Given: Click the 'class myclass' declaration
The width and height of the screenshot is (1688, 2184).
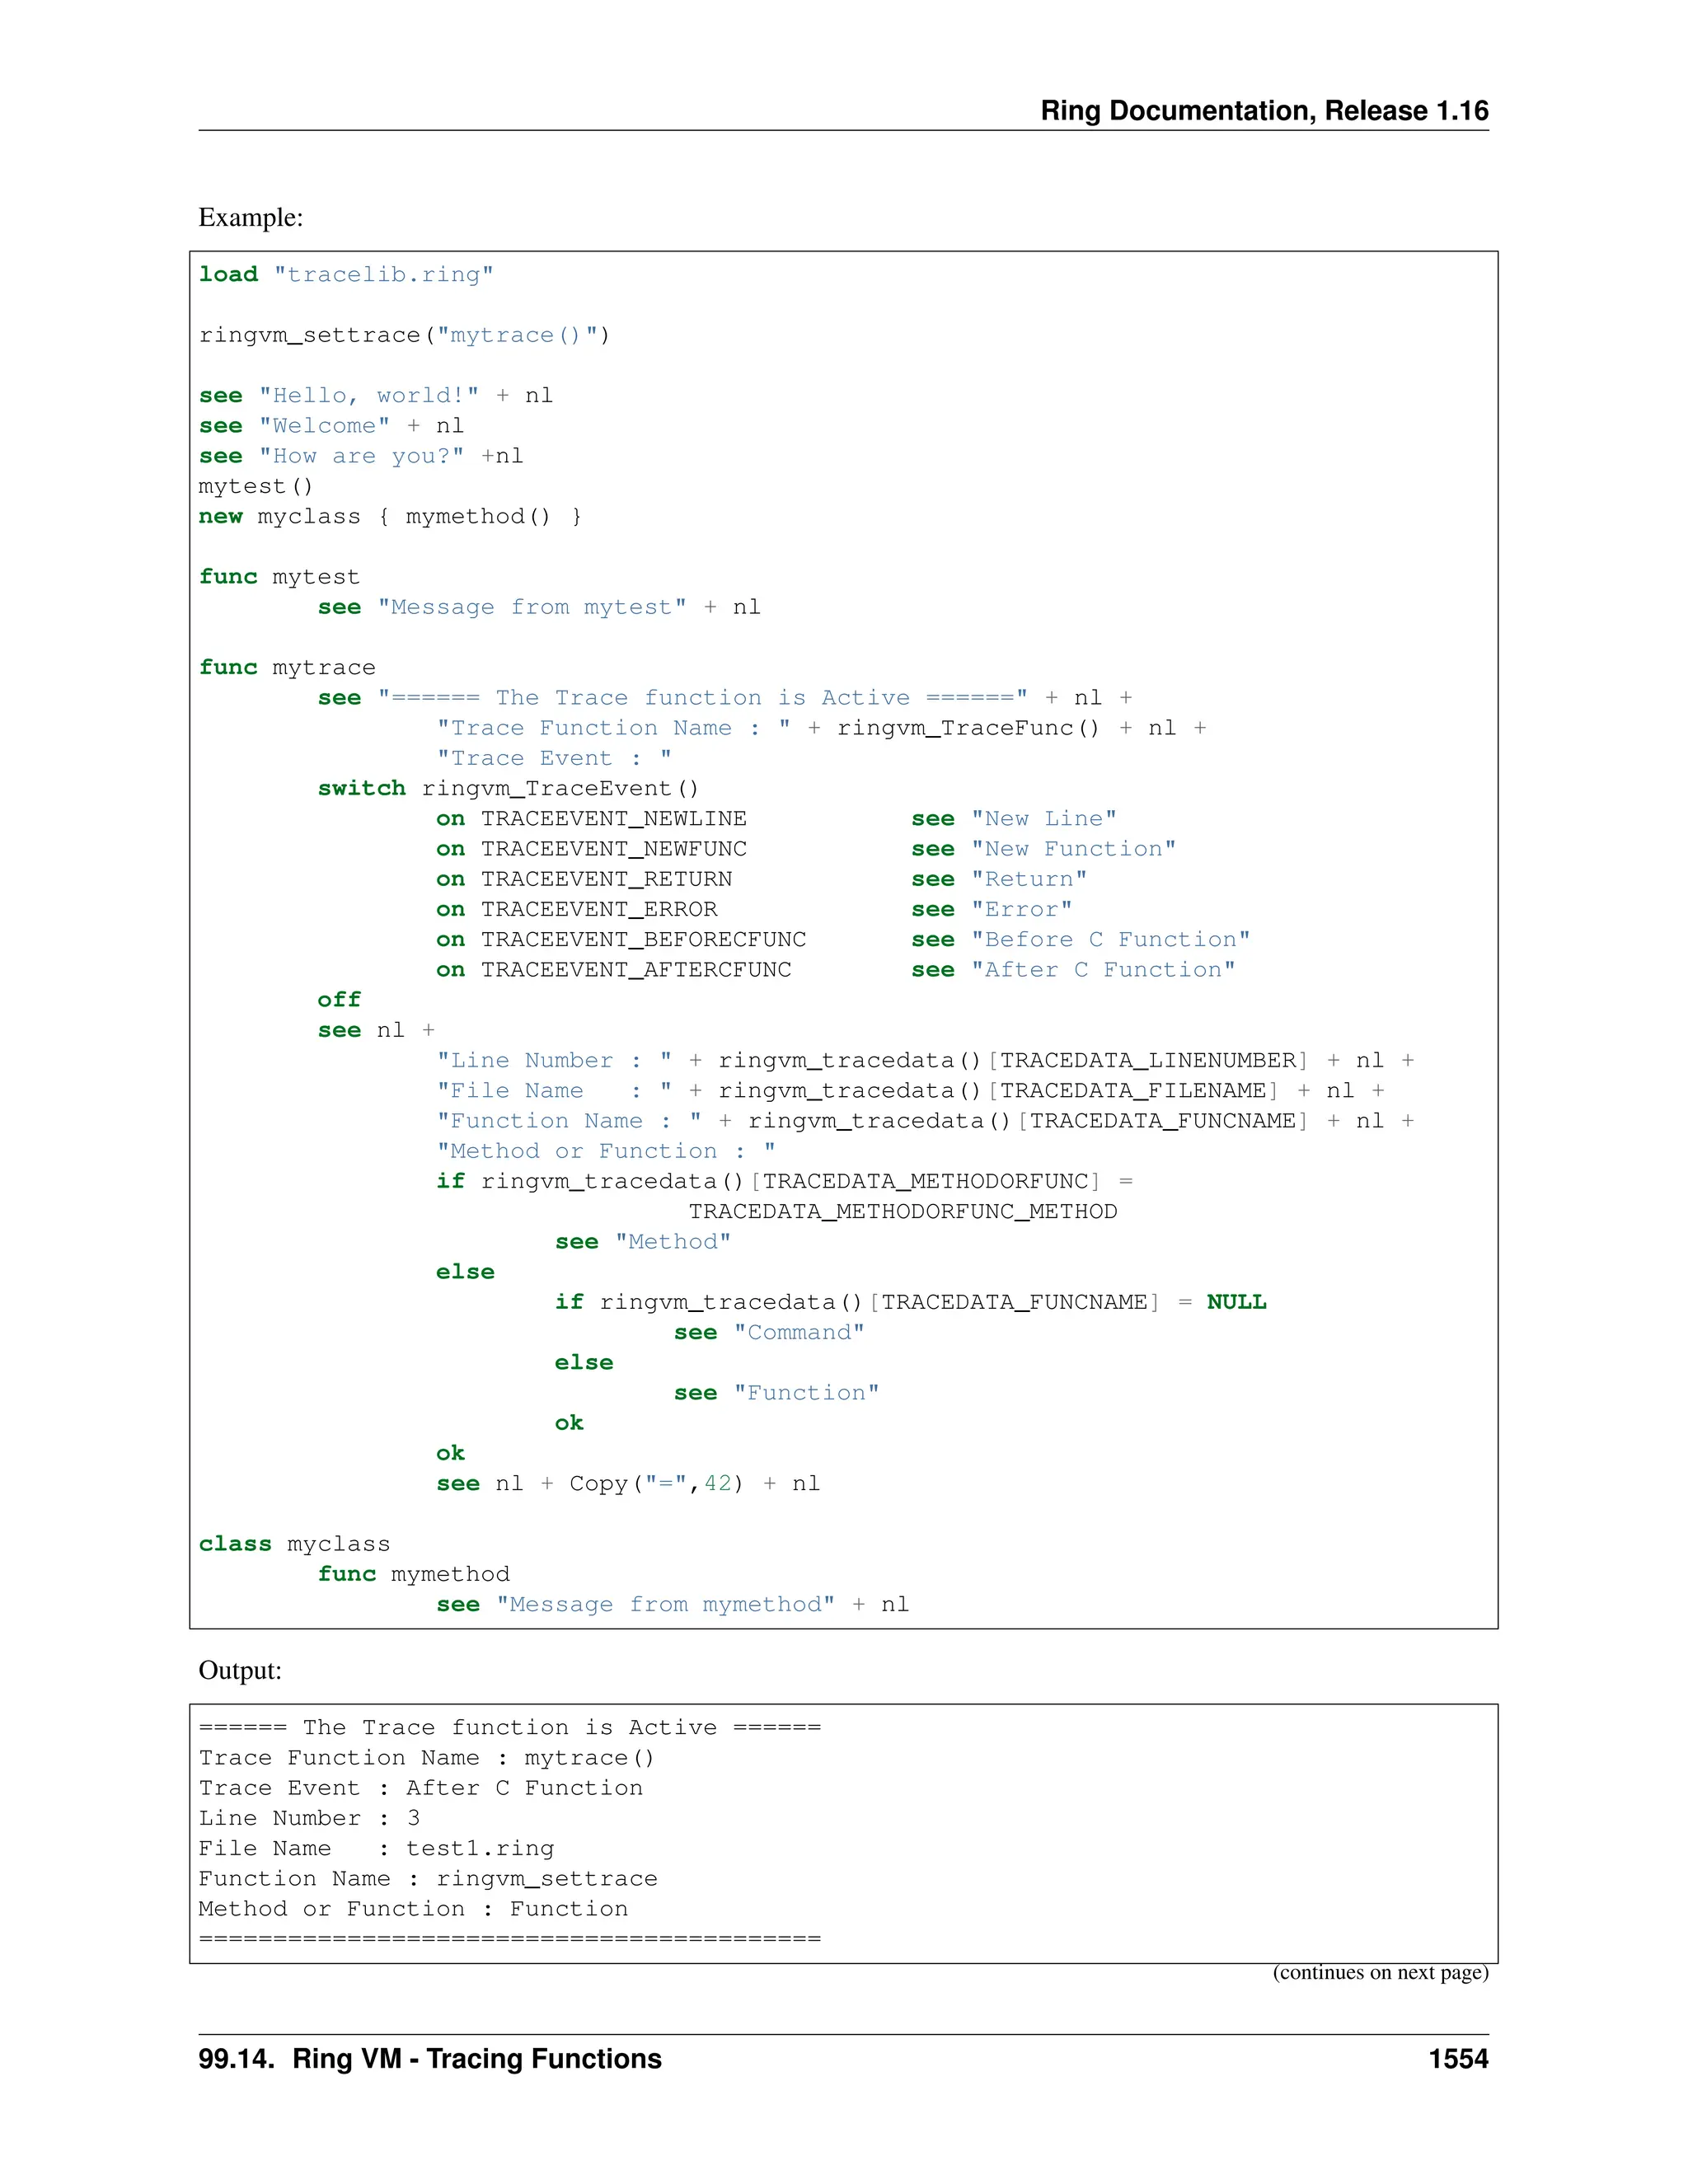Looking at the screenshot, I should [294, 1544].
